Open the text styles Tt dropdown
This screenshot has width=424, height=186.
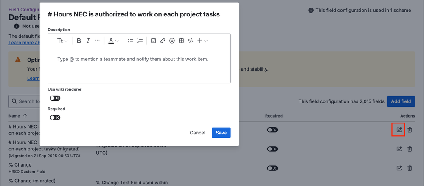[x=62, y=41]
